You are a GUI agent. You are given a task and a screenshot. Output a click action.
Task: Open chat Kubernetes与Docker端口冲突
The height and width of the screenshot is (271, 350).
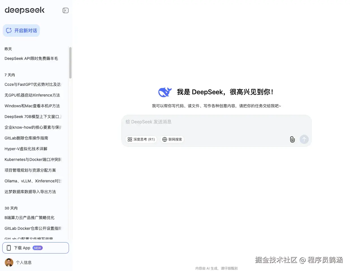click(x=33, y=159)
